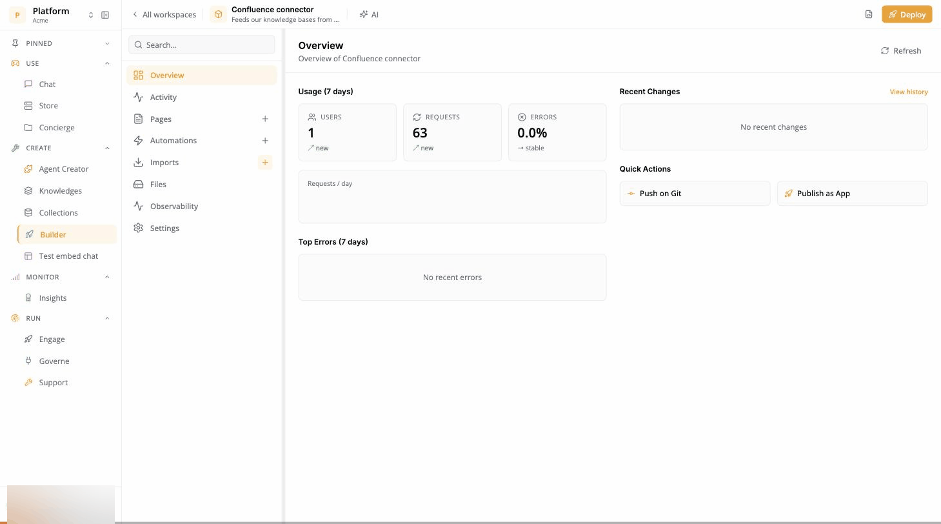
Task: Switch to the Pages tab
Action: (201, 119)
